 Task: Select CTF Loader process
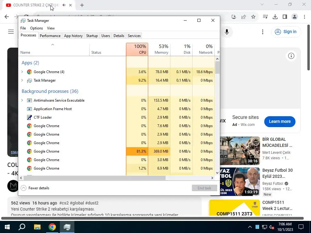pos(116,117)
